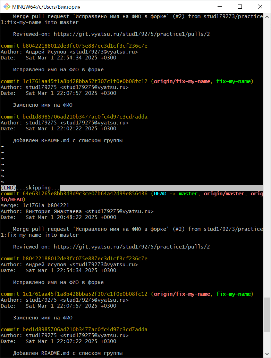Click the MINGW64:/c/Users/Виктория window title text
This screenshot has width=271, height=358.
coord(49,7)
